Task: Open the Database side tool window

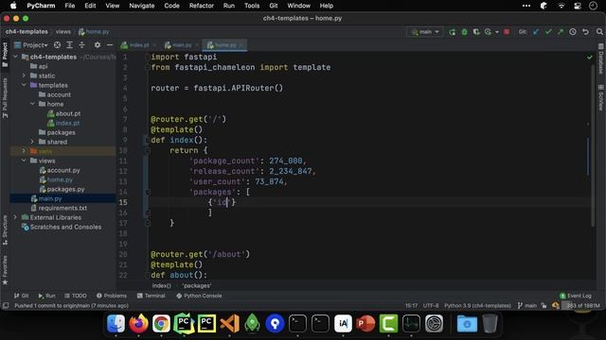Action: point(600,59)
